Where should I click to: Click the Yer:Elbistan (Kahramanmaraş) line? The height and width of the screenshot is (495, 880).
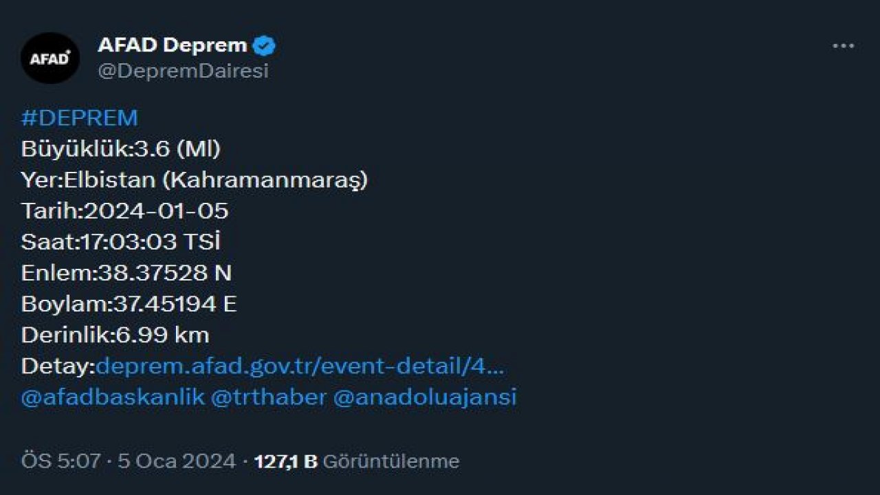pyautogui.click(x=195, y=180)
